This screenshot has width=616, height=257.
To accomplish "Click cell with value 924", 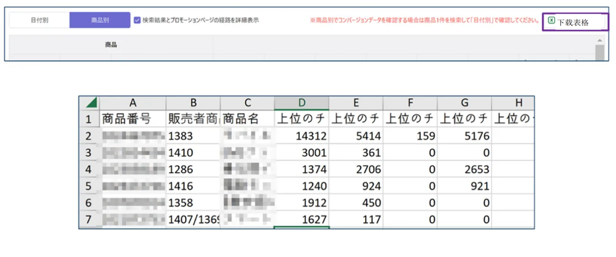I will (x=356, y=186).
